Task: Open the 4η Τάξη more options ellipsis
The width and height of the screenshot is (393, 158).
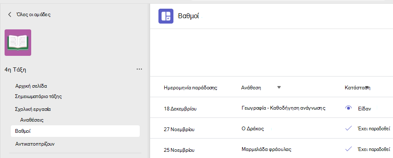Action: 139,69
